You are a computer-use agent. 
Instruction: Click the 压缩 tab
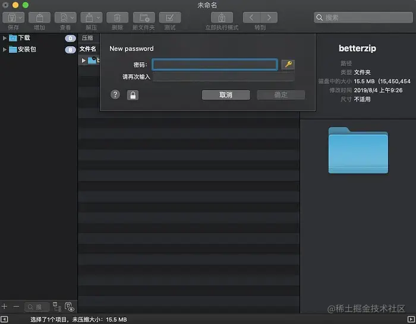[x=87, y=38]
